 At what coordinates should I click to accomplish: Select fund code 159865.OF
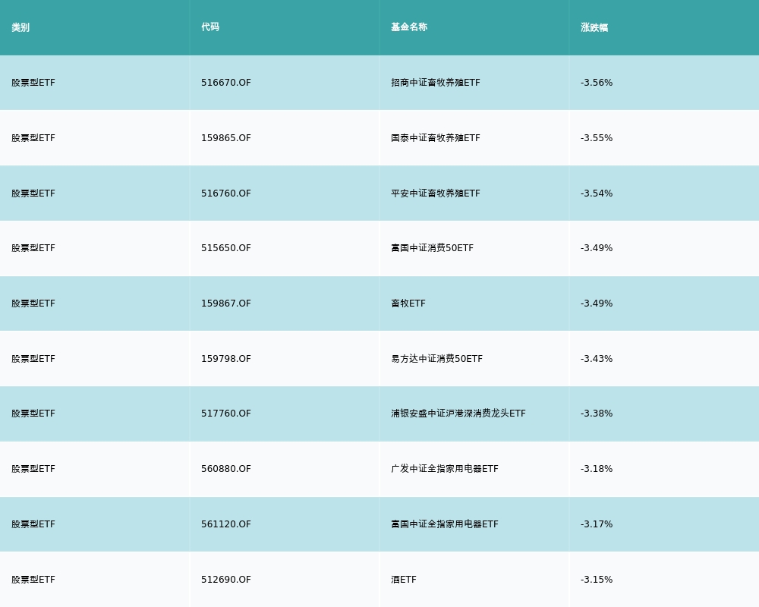(226, 138)
